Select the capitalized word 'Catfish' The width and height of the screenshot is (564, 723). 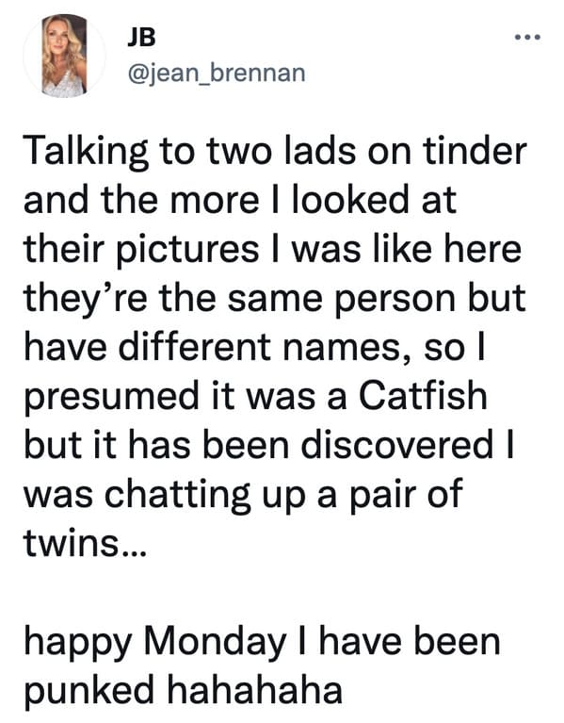423,396
